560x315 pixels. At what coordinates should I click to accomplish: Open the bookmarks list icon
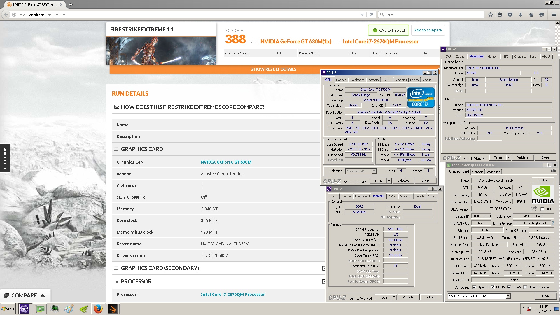tap(500, 15)
